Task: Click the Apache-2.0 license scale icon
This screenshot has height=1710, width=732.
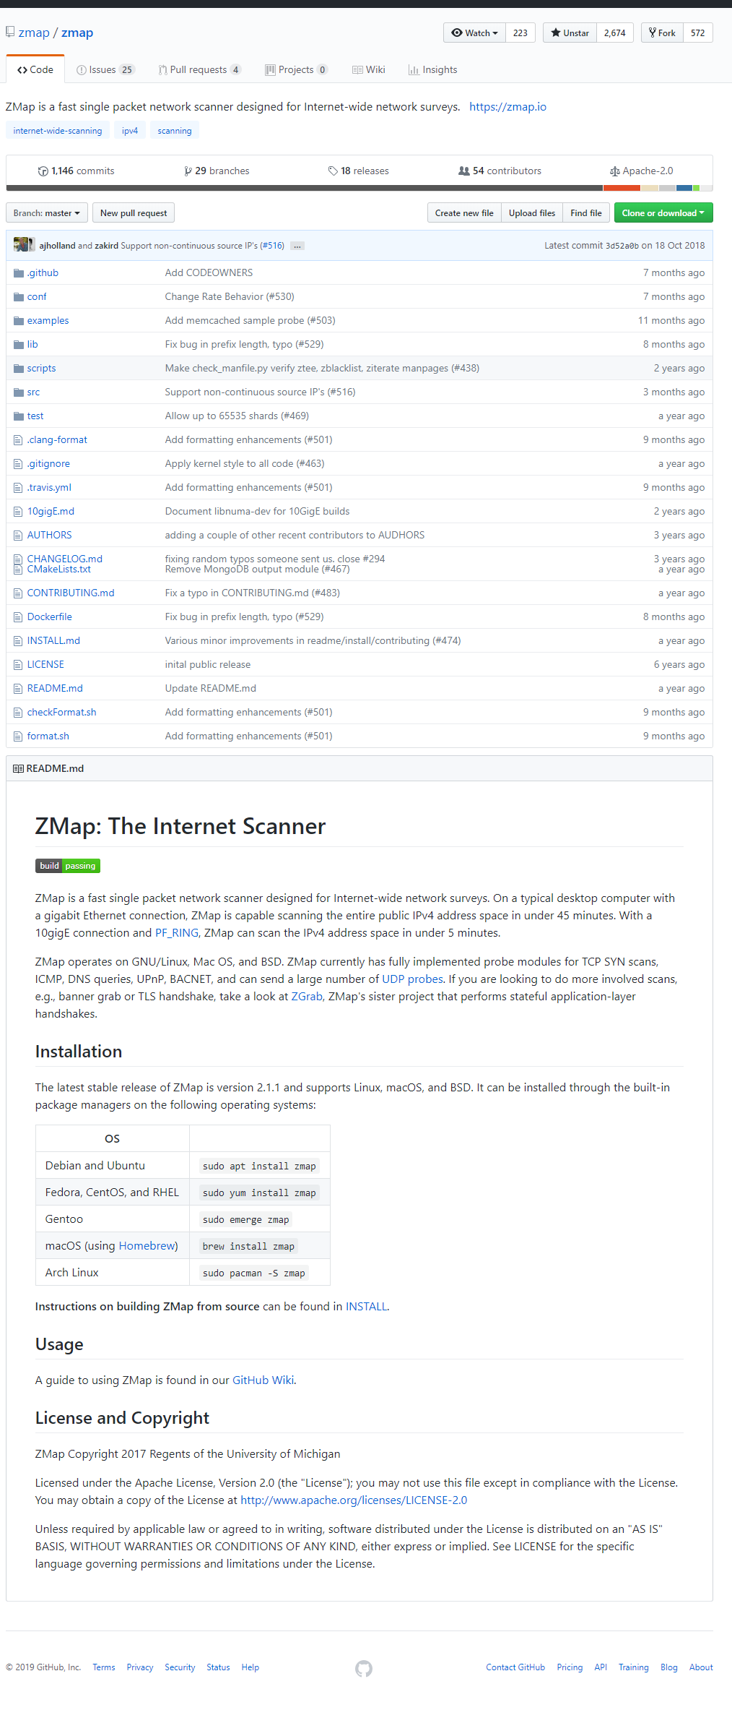Action: (x=614, y=171)
